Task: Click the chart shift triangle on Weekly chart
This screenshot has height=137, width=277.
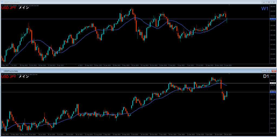Action: (229, 5)
